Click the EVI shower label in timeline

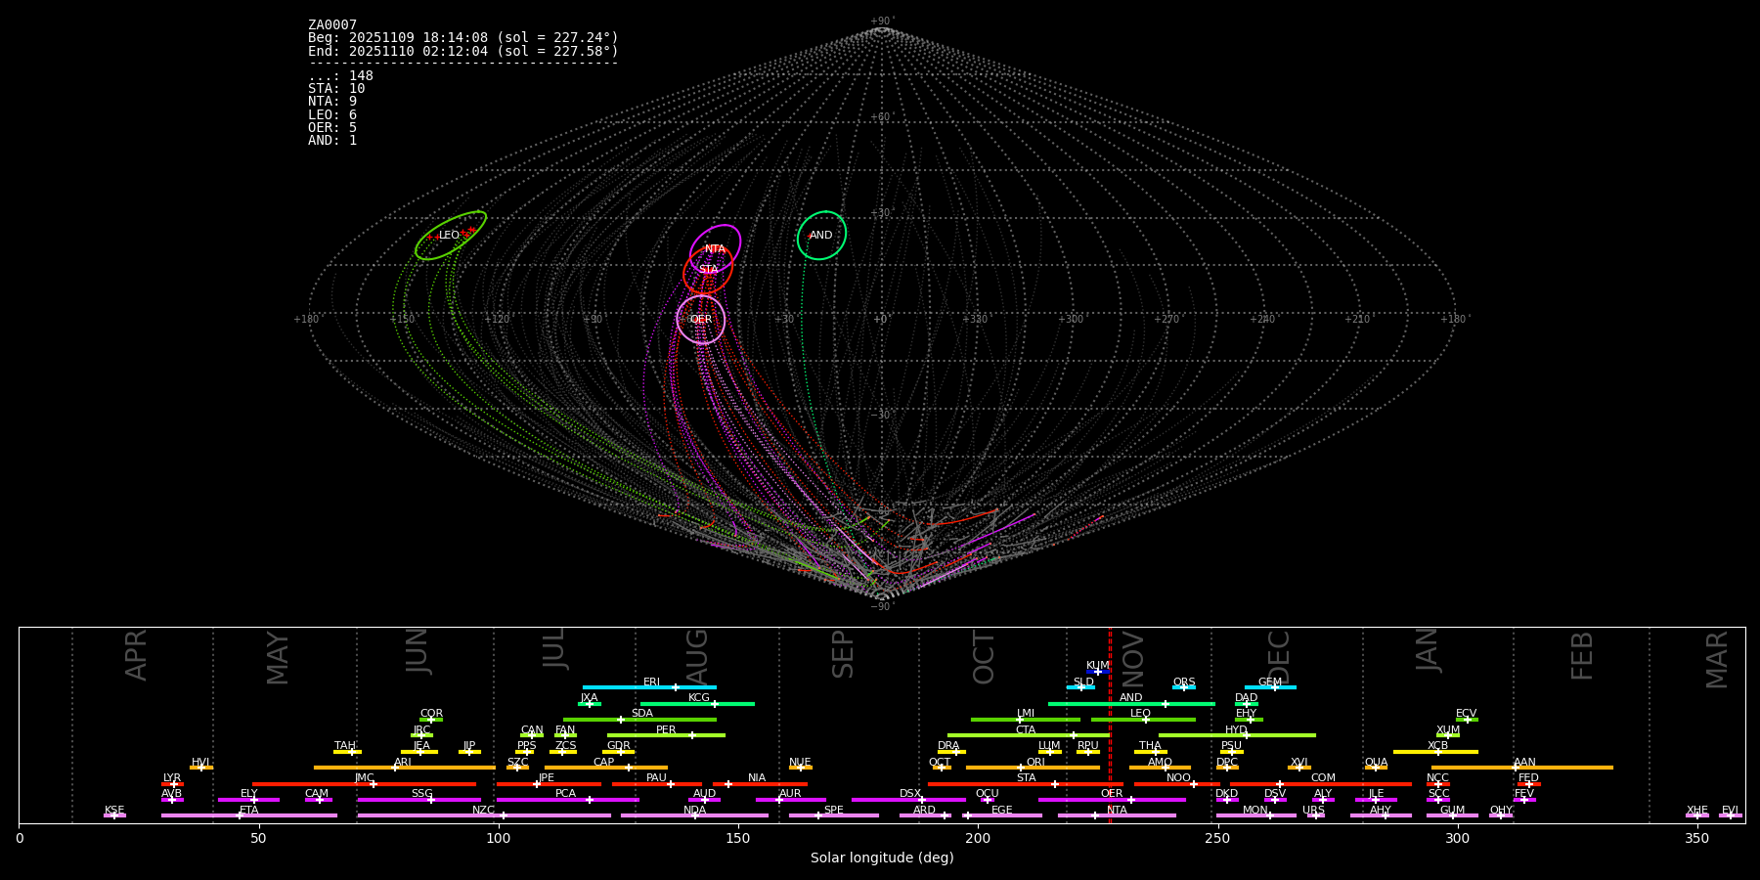click(1730, 811)
